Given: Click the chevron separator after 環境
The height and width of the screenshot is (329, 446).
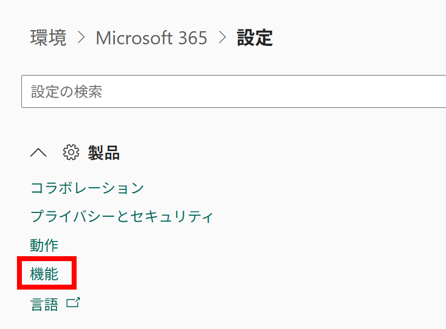Looking at the screenshot, I should [81, 38].
